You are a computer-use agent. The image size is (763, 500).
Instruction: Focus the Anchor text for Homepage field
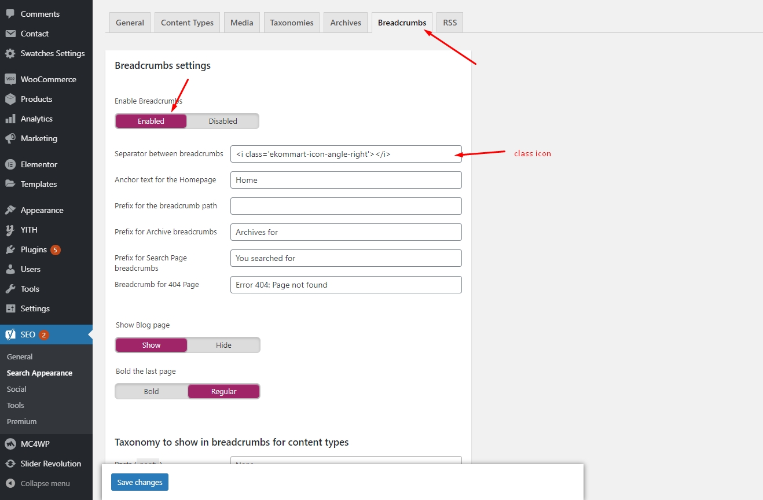pos(346,180)
